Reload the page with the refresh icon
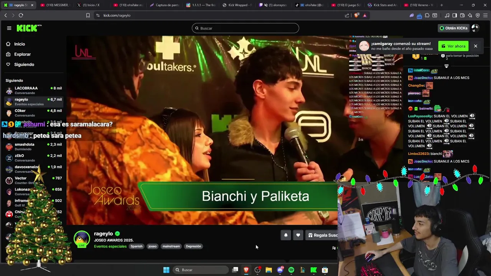The height and width of the screenshot is (276, 491). (x=21, y=15)
